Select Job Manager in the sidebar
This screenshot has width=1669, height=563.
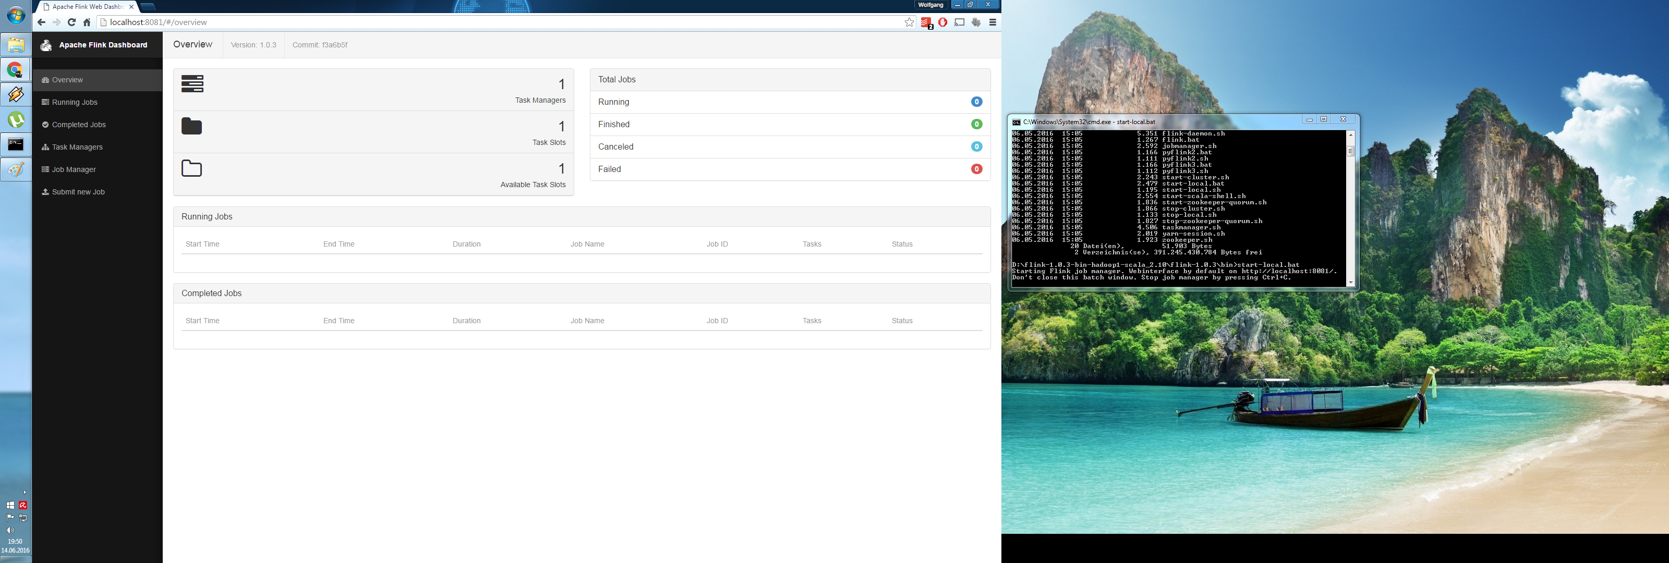pos(73,170)
